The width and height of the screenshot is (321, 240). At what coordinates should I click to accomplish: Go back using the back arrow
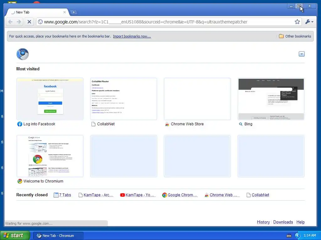10,22
